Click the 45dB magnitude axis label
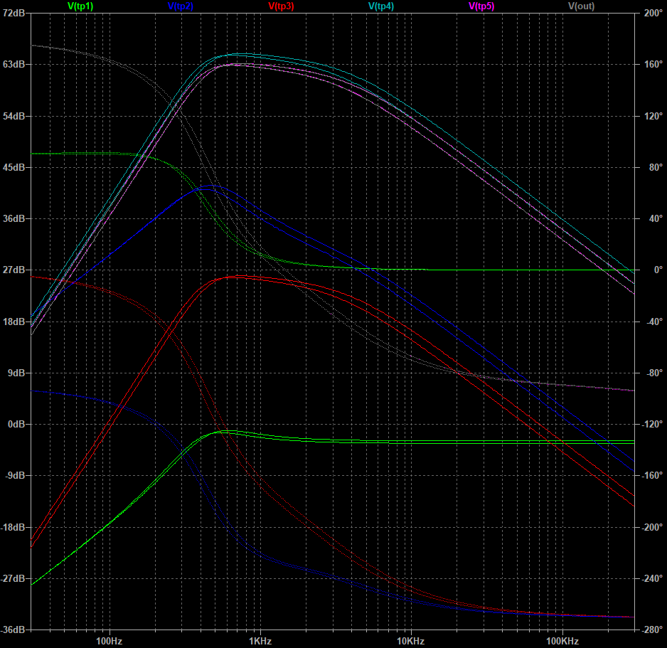Image resolution: width=667 pixels, height=648 pixels. [x=14, y=168]
